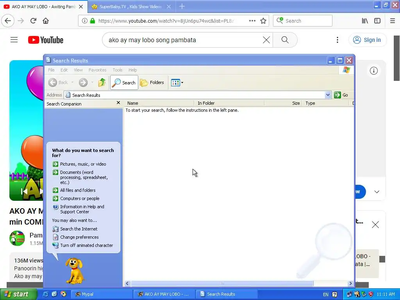The width and height of the screenshot is (400, 300).
Task: Open the Views dropdown button
Action: tap(177, 83)
